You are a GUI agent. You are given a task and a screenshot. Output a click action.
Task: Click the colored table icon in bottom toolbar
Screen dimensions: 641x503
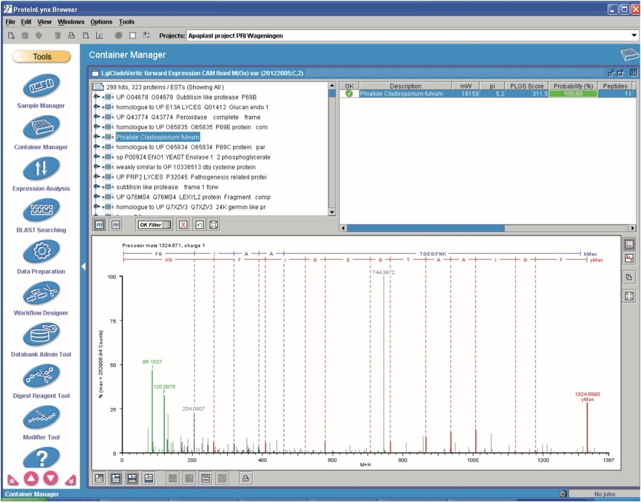[x=206, y=478]
